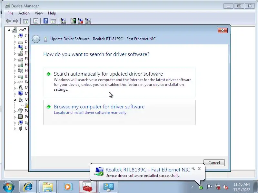
Task: Dismiss the driver installed notification balloon
Action: [x=199, y=169]
